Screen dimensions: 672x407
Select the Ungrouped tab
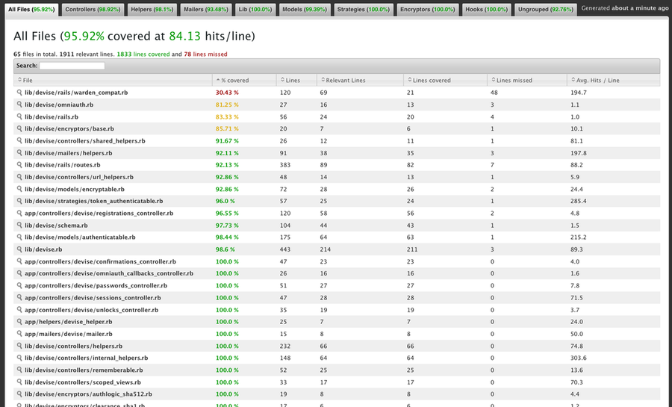pyautogui.click(x=544, y=10)
